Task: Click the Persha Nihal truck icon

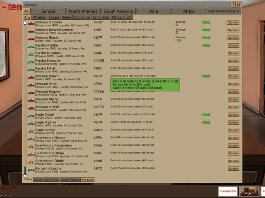Action: 31,70
